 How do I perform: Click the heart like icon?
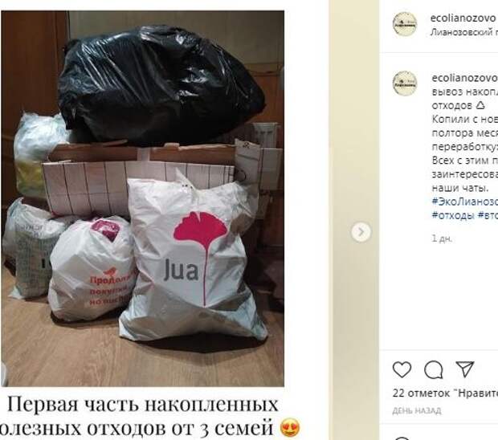tap(402, 369)
